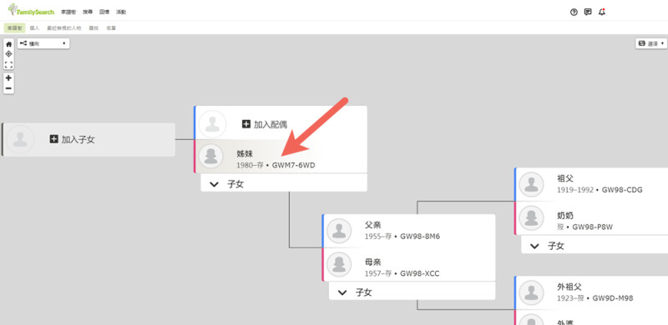Open the messages chat icon
This screenshot has height=325, width=668.
(x=588, y=12)
